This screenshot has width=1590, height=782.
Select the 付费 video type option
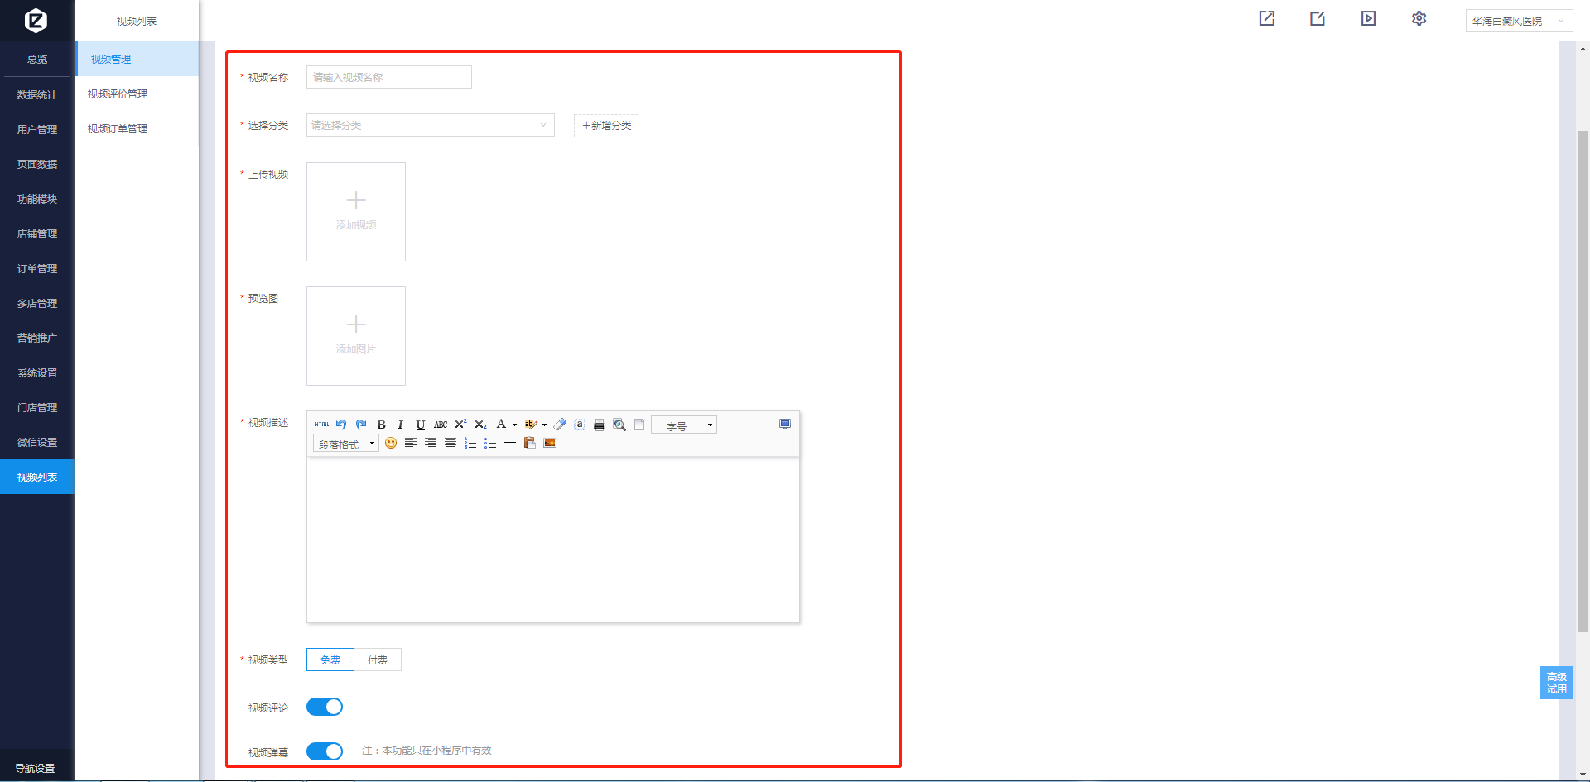378,660
